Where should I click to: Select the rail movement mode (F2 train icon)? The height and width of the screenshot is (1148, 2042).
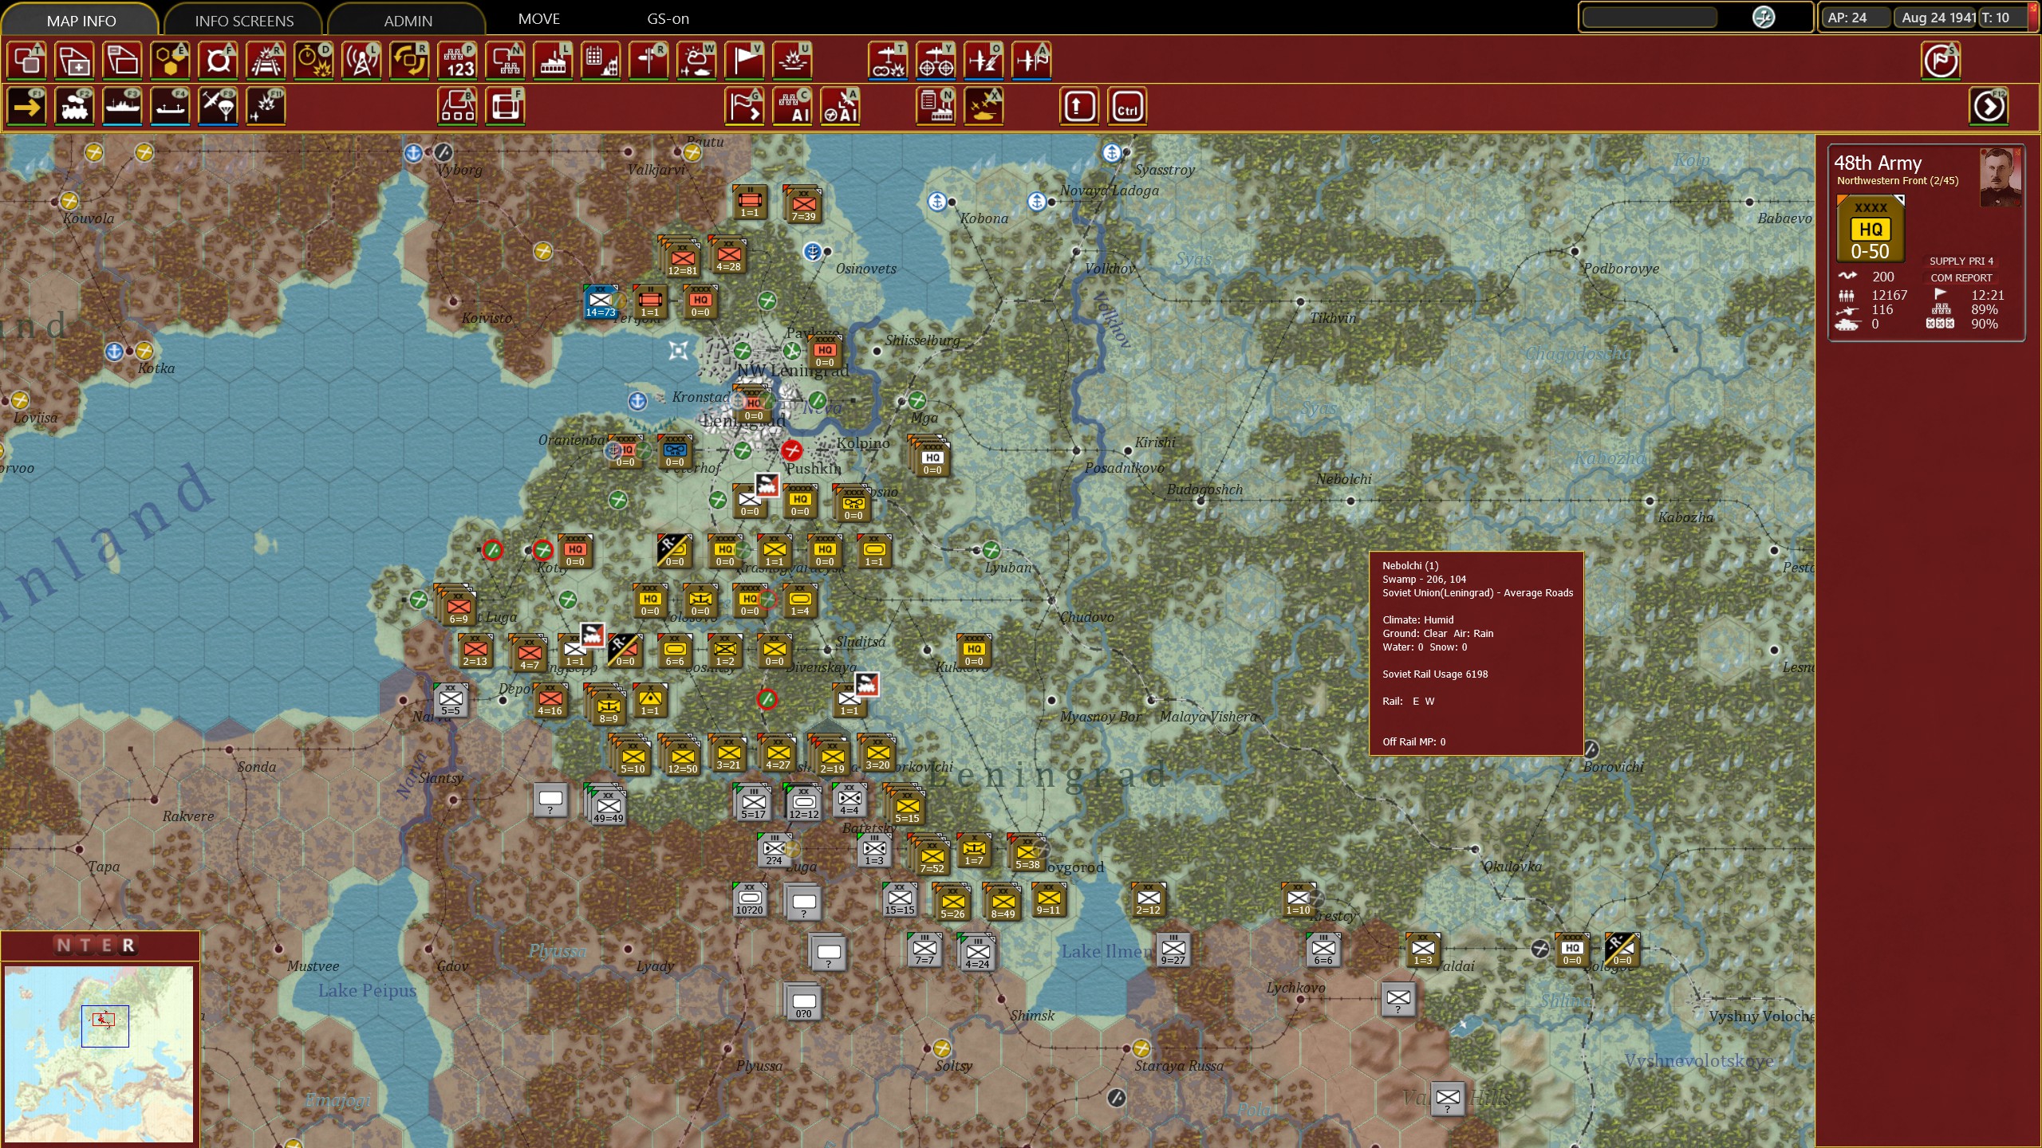(x=74, y=107)
